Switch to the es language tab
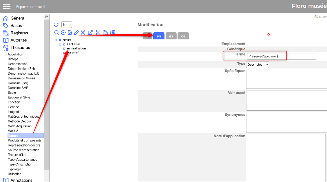This screenshot has height=182, width=327. [x=171, y=36]
